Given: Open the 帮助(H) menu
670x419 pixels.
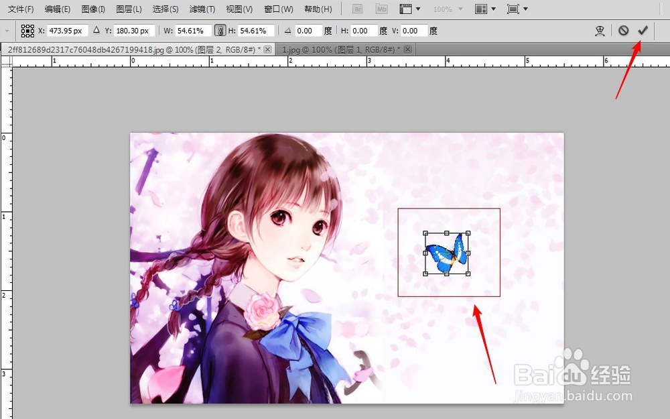Looking at the screenshot, I should (318, 9).
